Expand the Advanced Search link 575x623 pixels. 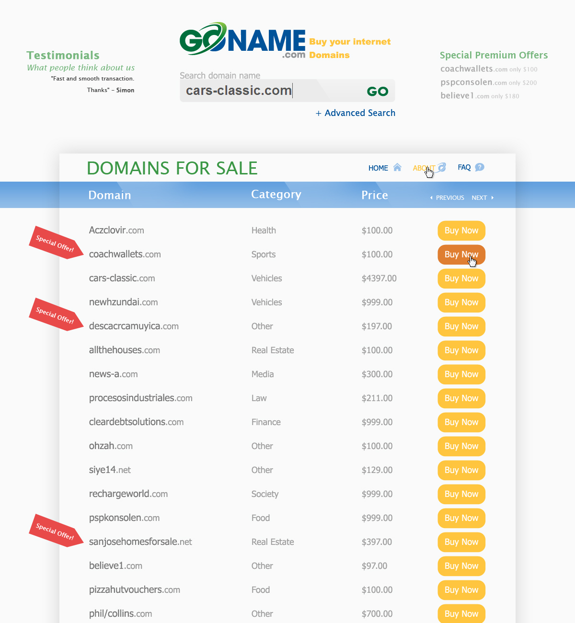pos(356,113)
